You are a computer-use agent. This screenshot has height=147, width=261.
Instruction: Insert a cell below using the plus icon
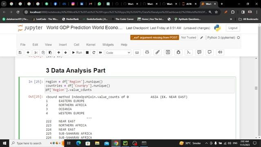28,53
